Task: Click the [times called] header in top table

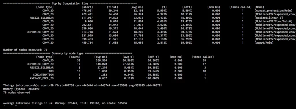Action: pos(240,7)
